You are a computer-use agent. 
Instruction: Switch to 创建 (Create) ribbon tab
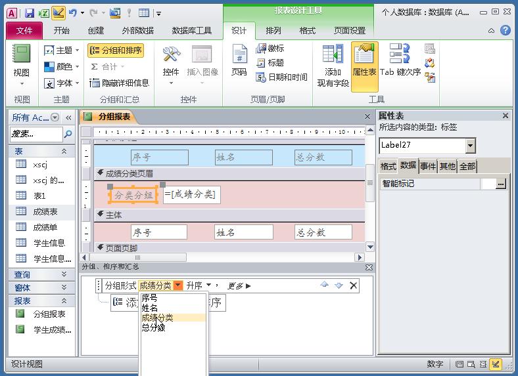click(x=96, y=31)
